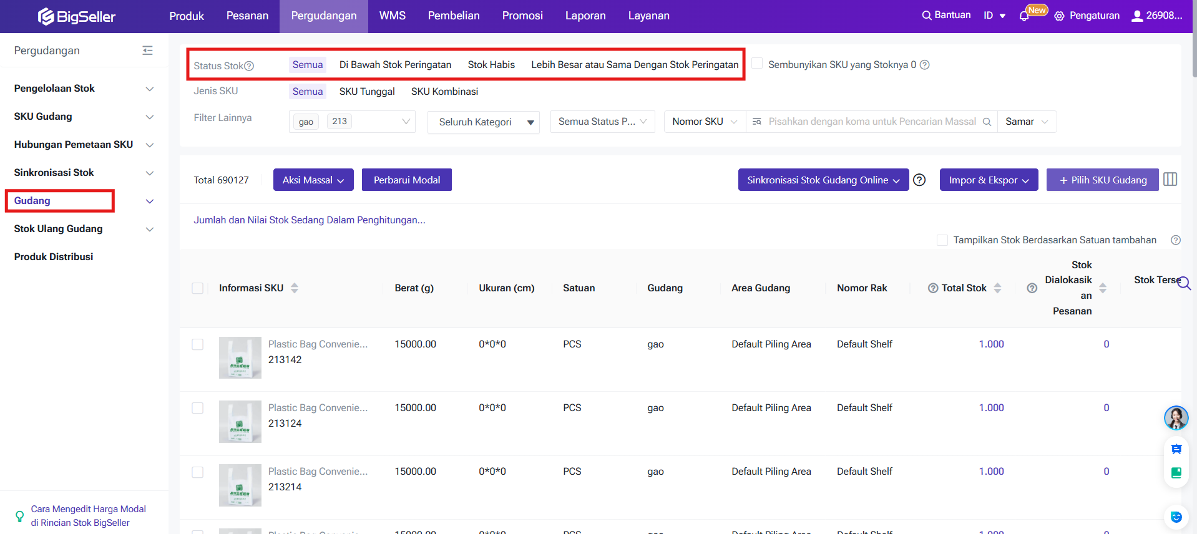Click the Perbarui Modal button
Viewport: 1197px width, 534px height.
pos(406,180)
